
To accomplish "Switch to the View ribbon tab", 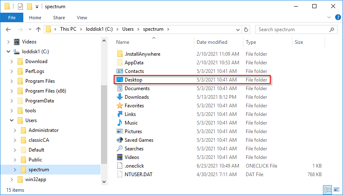I will (82, 18).
